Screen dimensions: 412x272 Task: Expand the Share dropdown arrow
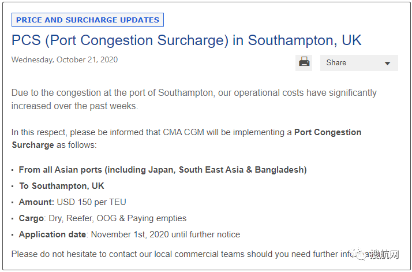[x=387, y=63]
